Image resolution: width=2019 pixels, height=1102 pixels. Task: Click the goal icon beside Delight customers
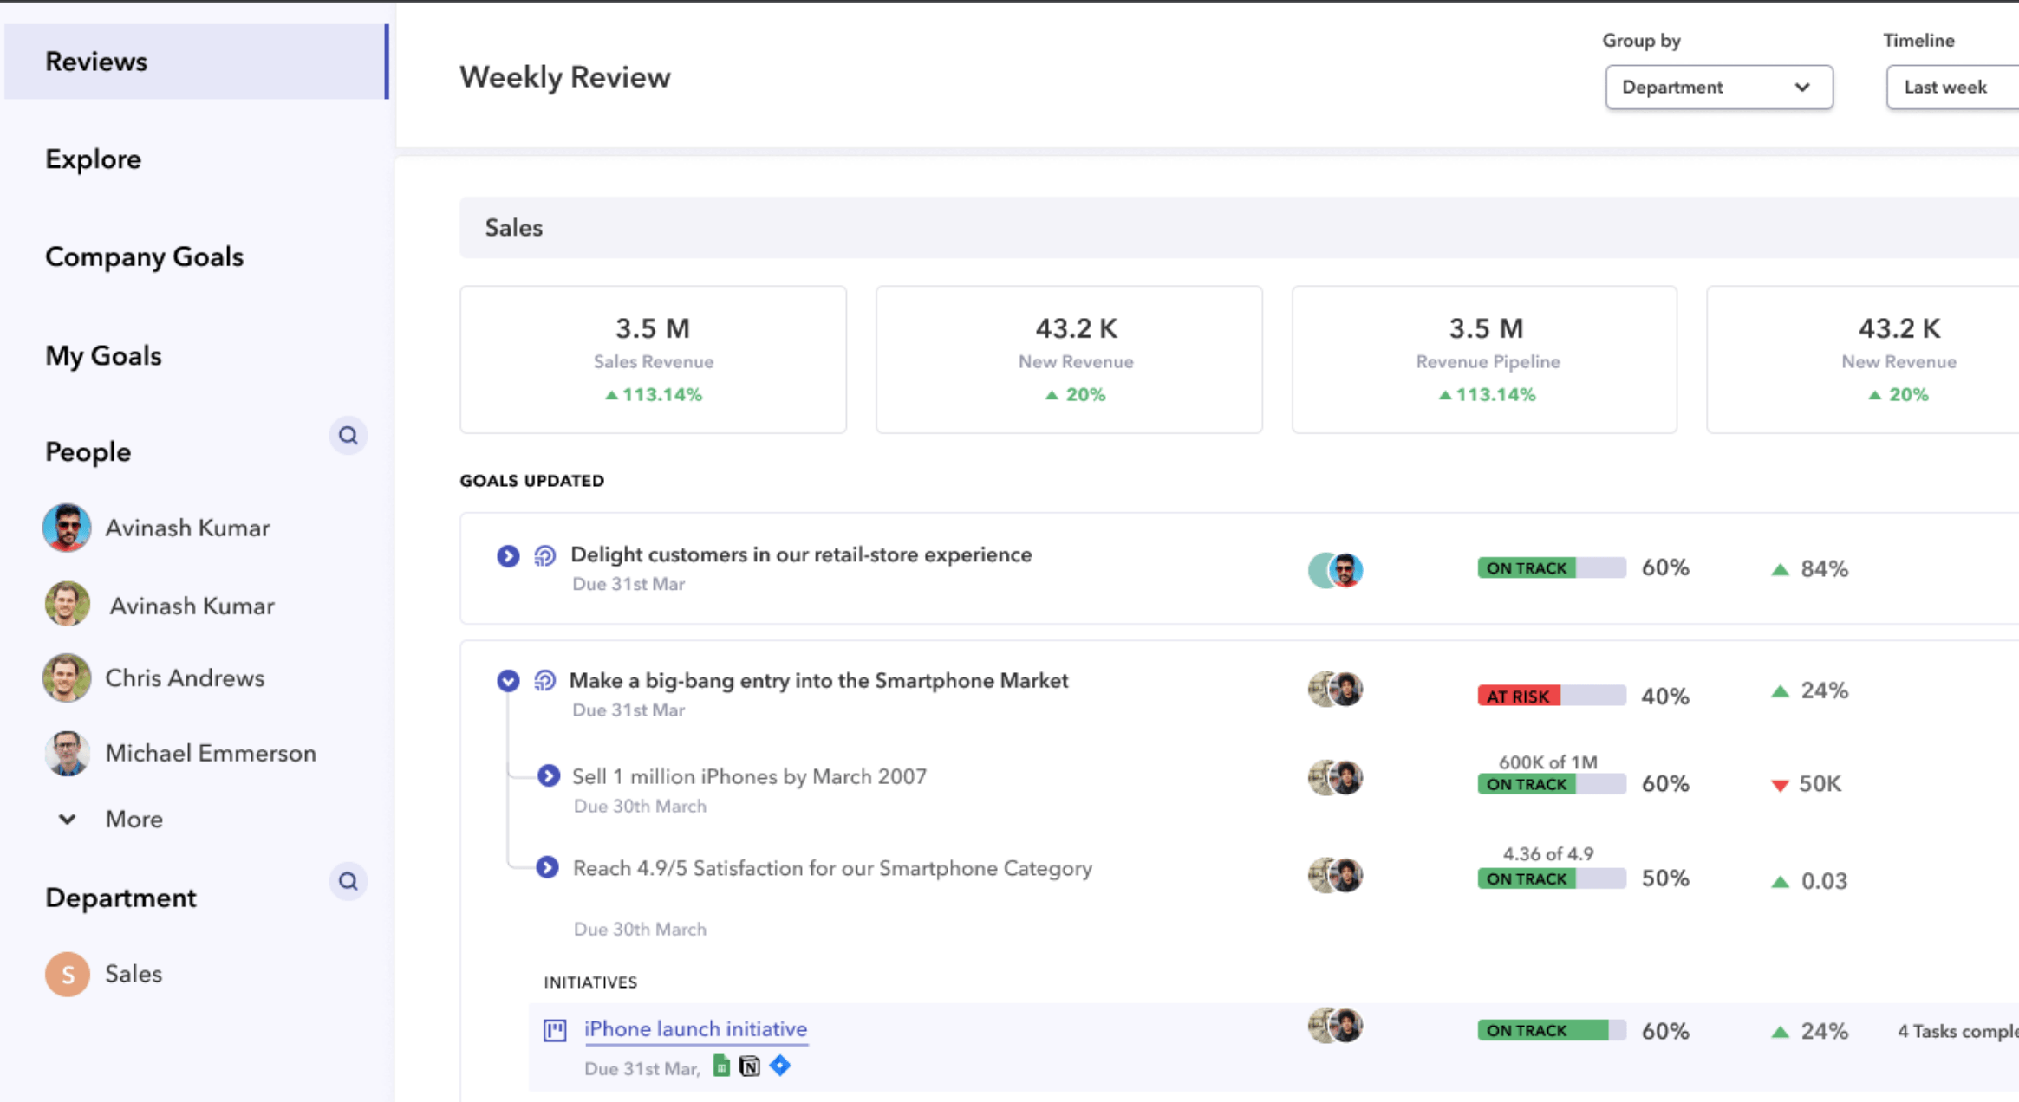coord(544,555)
